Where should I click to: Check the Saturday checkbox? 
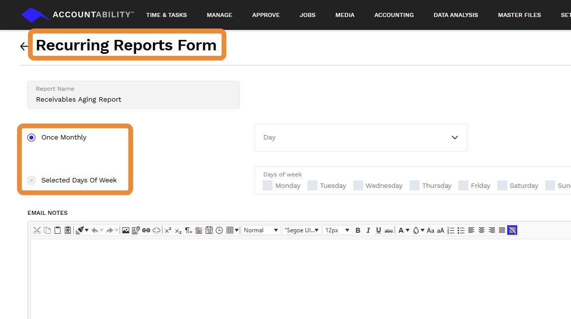[x=502, y=185]
